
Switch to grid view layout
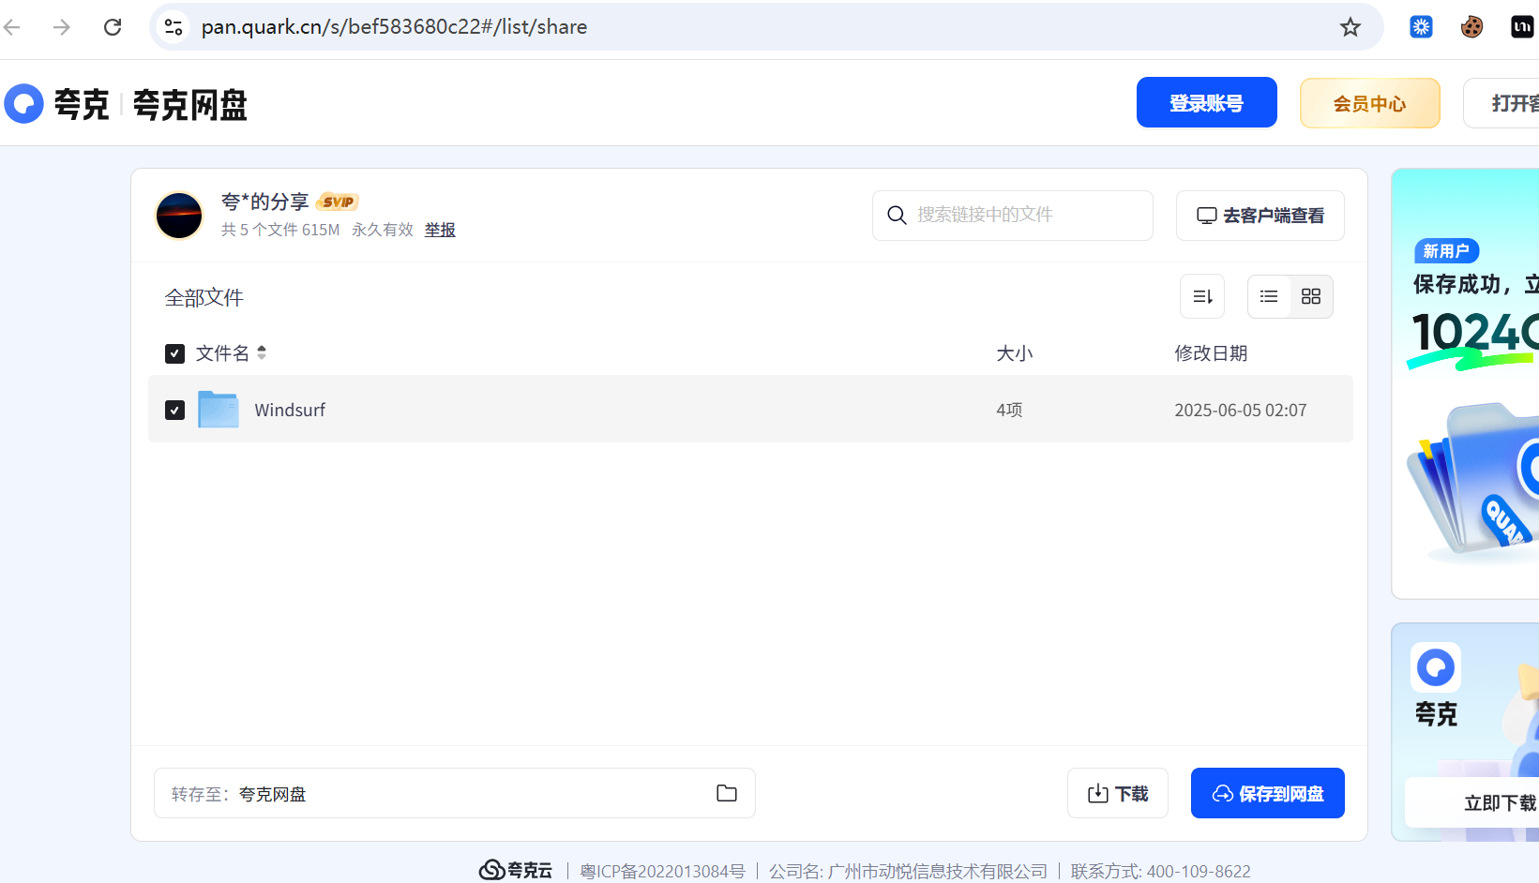click(x=1311, y=296)
